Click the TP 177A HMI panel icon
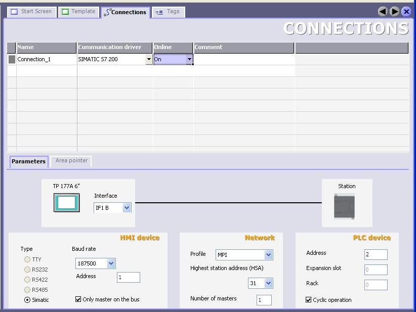The width and height of the screenshot is (416, 312). coord(66,203)
